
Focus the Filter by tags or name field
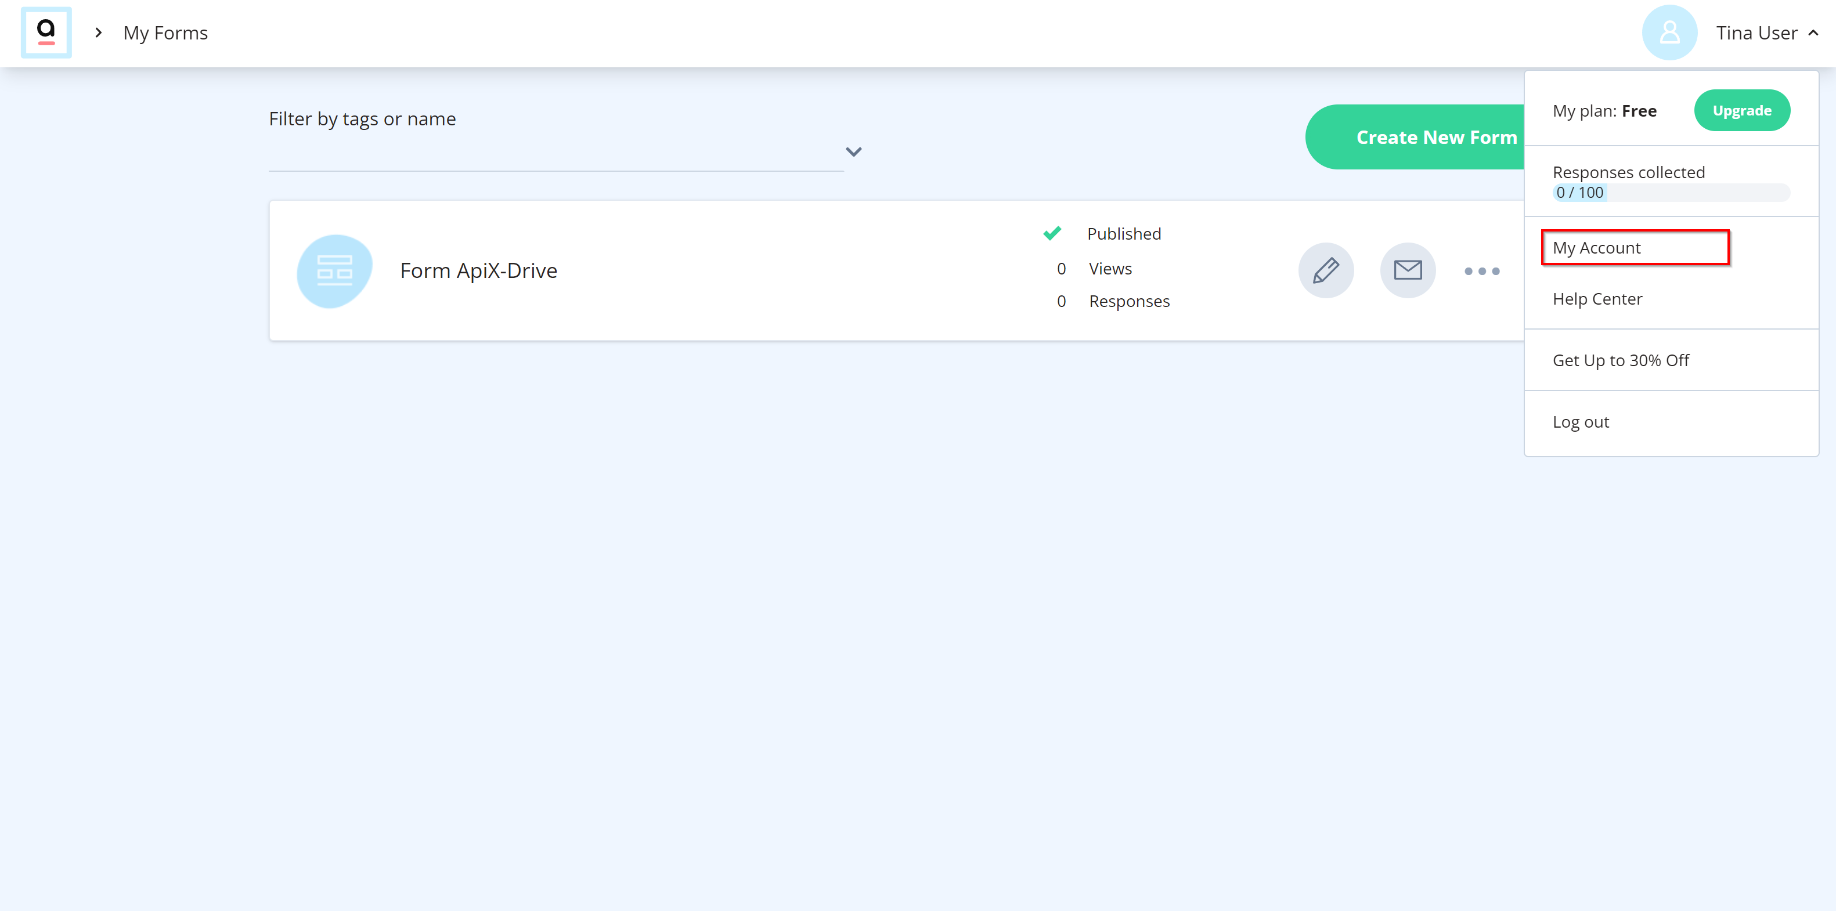(x=556, y=151)
